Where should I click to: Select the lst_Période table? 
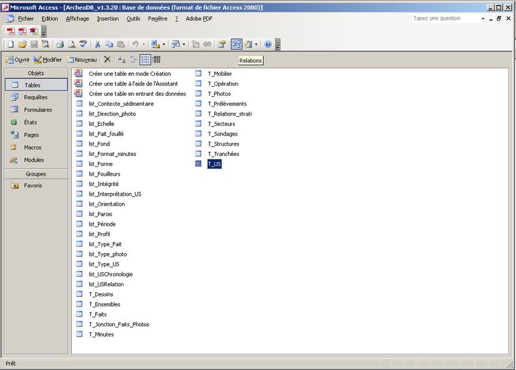[102, 224]
